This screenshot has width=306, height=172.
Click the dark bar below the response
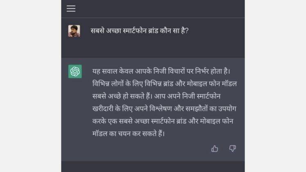coord(153,167)
